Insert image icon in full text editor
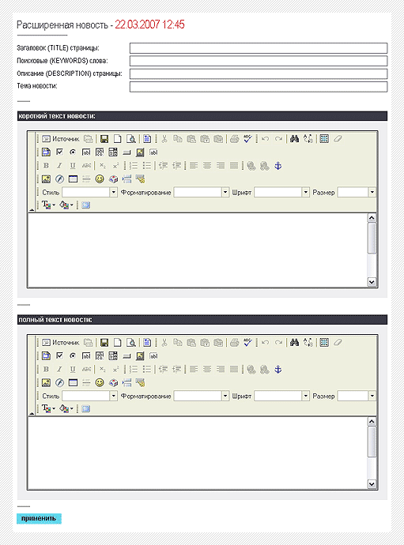The height and width of the screenshot is (545, 404). 46,382
